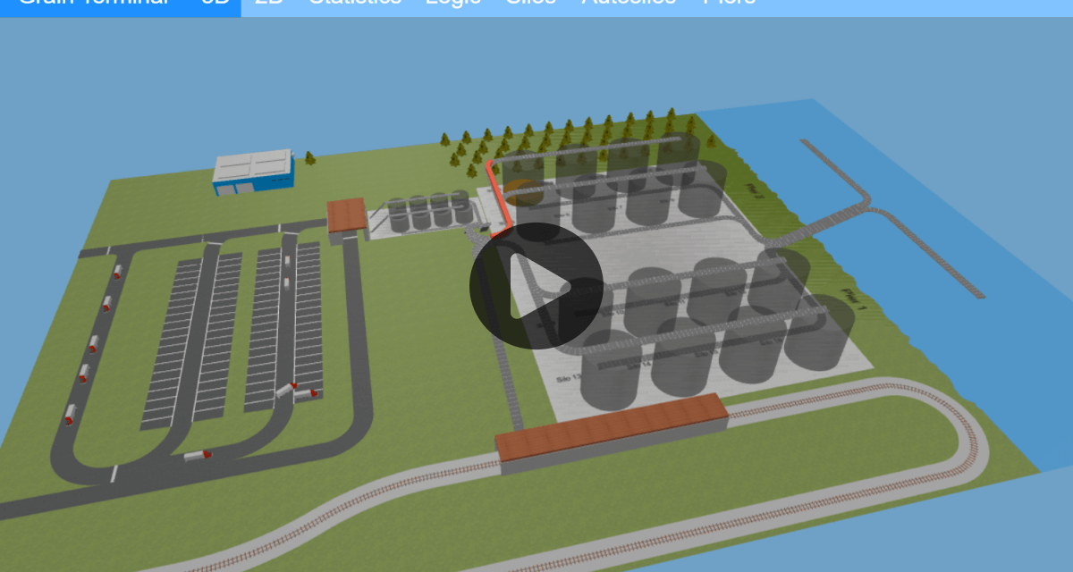Open the Silos tab
1073x572 pixels.
tap(529, 3)
